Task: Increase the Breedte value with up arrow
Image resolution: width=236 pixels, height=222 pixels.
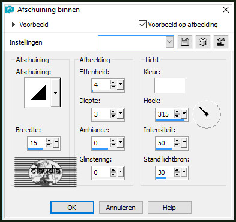Action: click(49, 141)
